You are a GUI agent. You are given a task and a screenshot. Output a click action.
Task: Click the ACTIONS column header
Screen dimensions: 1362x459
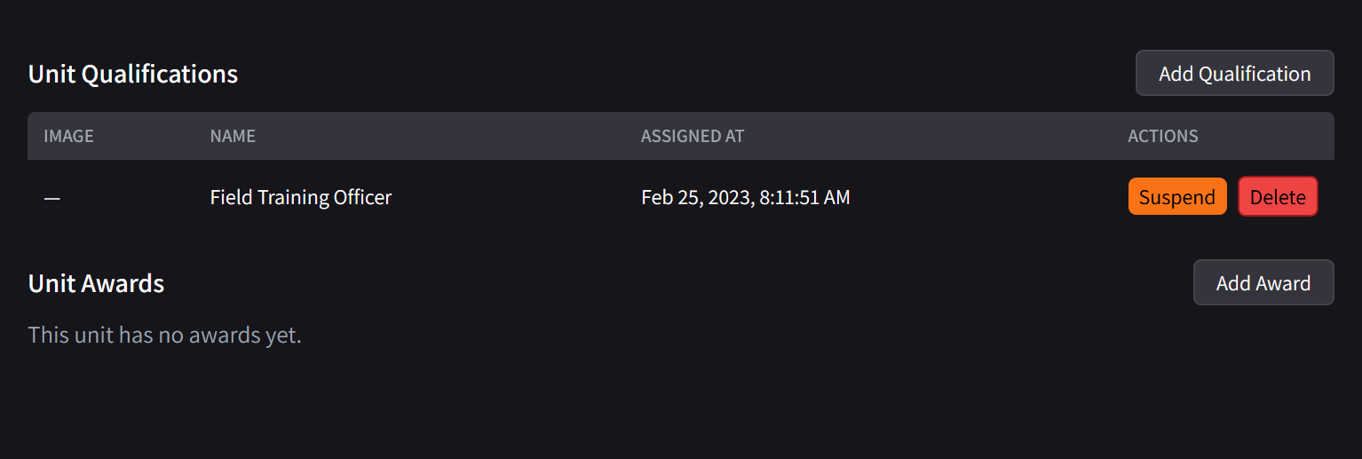pyautogui.click(x=1162, y=136)
